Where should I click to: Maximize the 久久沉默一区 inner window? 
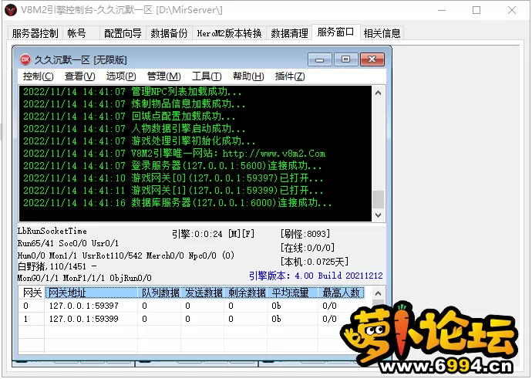coord(345,59)
